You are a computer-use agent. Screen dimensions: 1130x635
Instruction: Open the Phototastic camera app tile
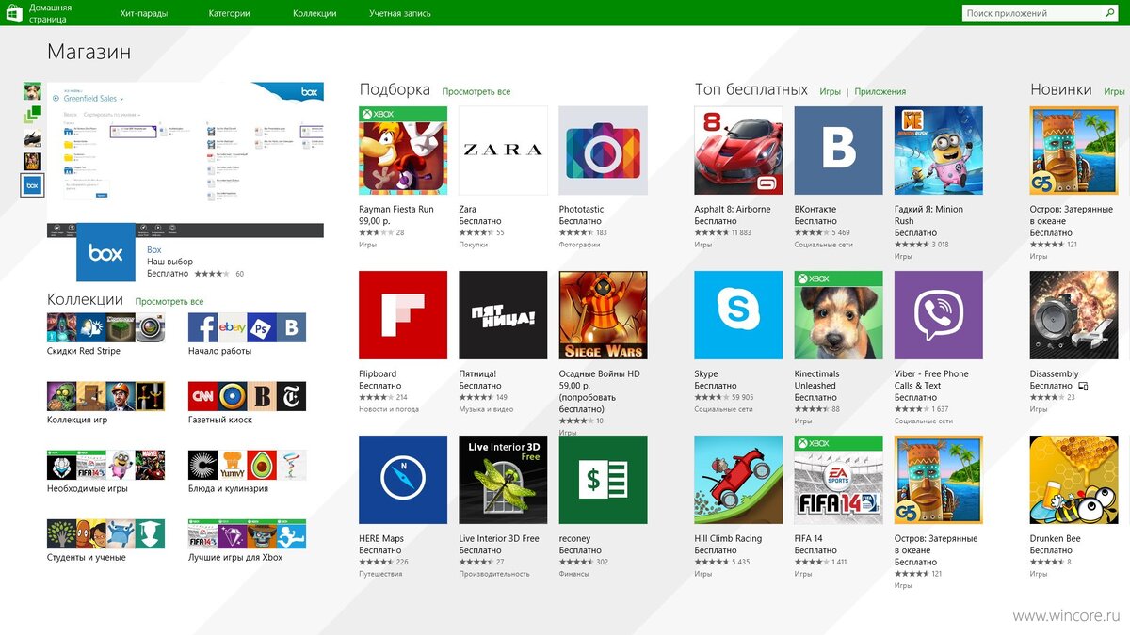[x=603, y=151]
